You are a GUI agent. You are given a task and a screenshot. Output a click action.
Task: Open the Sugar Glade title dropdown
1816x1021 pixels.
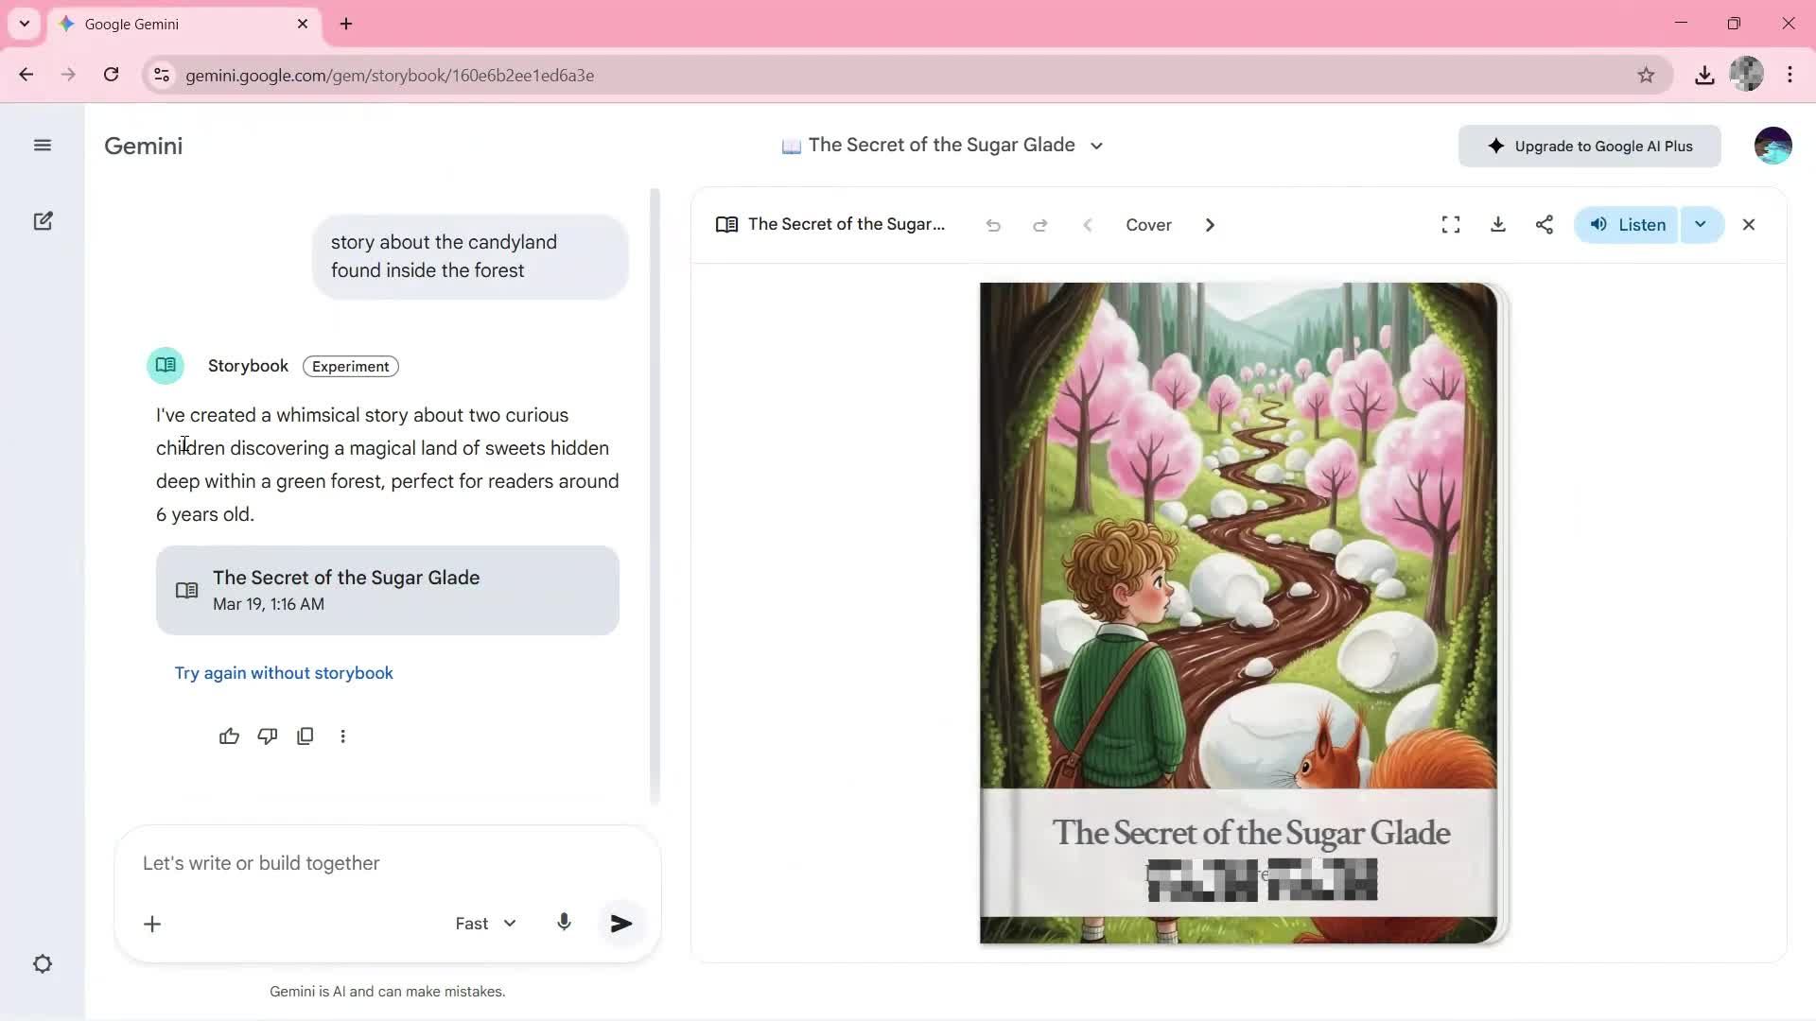click(1097, 146)
